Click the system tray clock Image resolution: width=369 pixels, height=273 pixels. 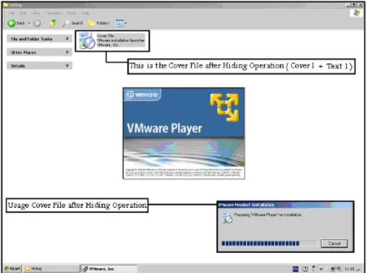click(349, 269)
